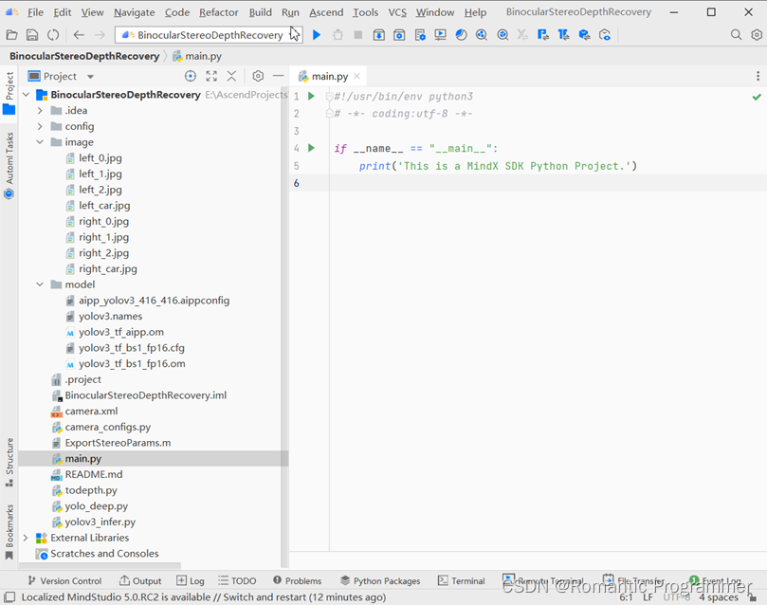Click the LF line separator widget
The width and height of the screenshot is (767, 605).
tap(648, 597)
